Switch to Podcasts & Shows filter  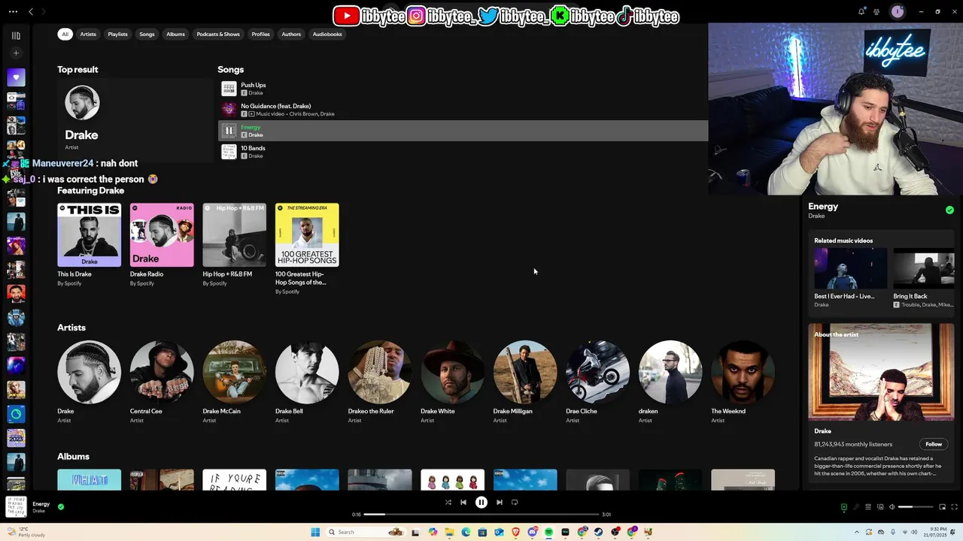(x=218, y=34)
